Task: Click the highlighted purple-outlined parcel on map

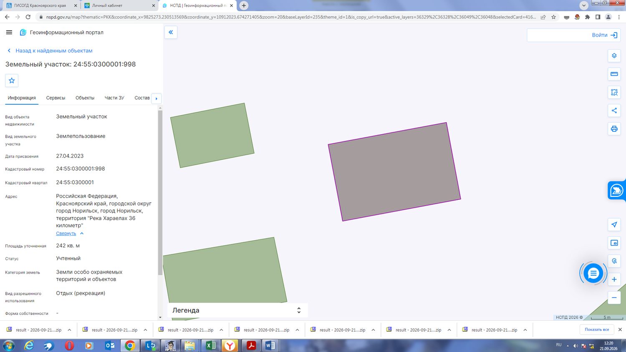Action: [x=394, y=171]
